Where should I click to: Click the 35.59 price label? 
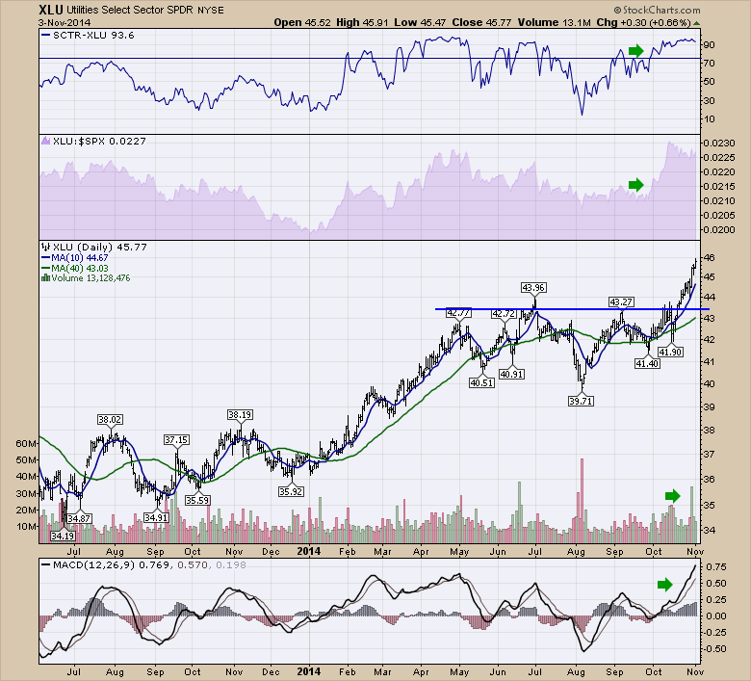point(197,500)
